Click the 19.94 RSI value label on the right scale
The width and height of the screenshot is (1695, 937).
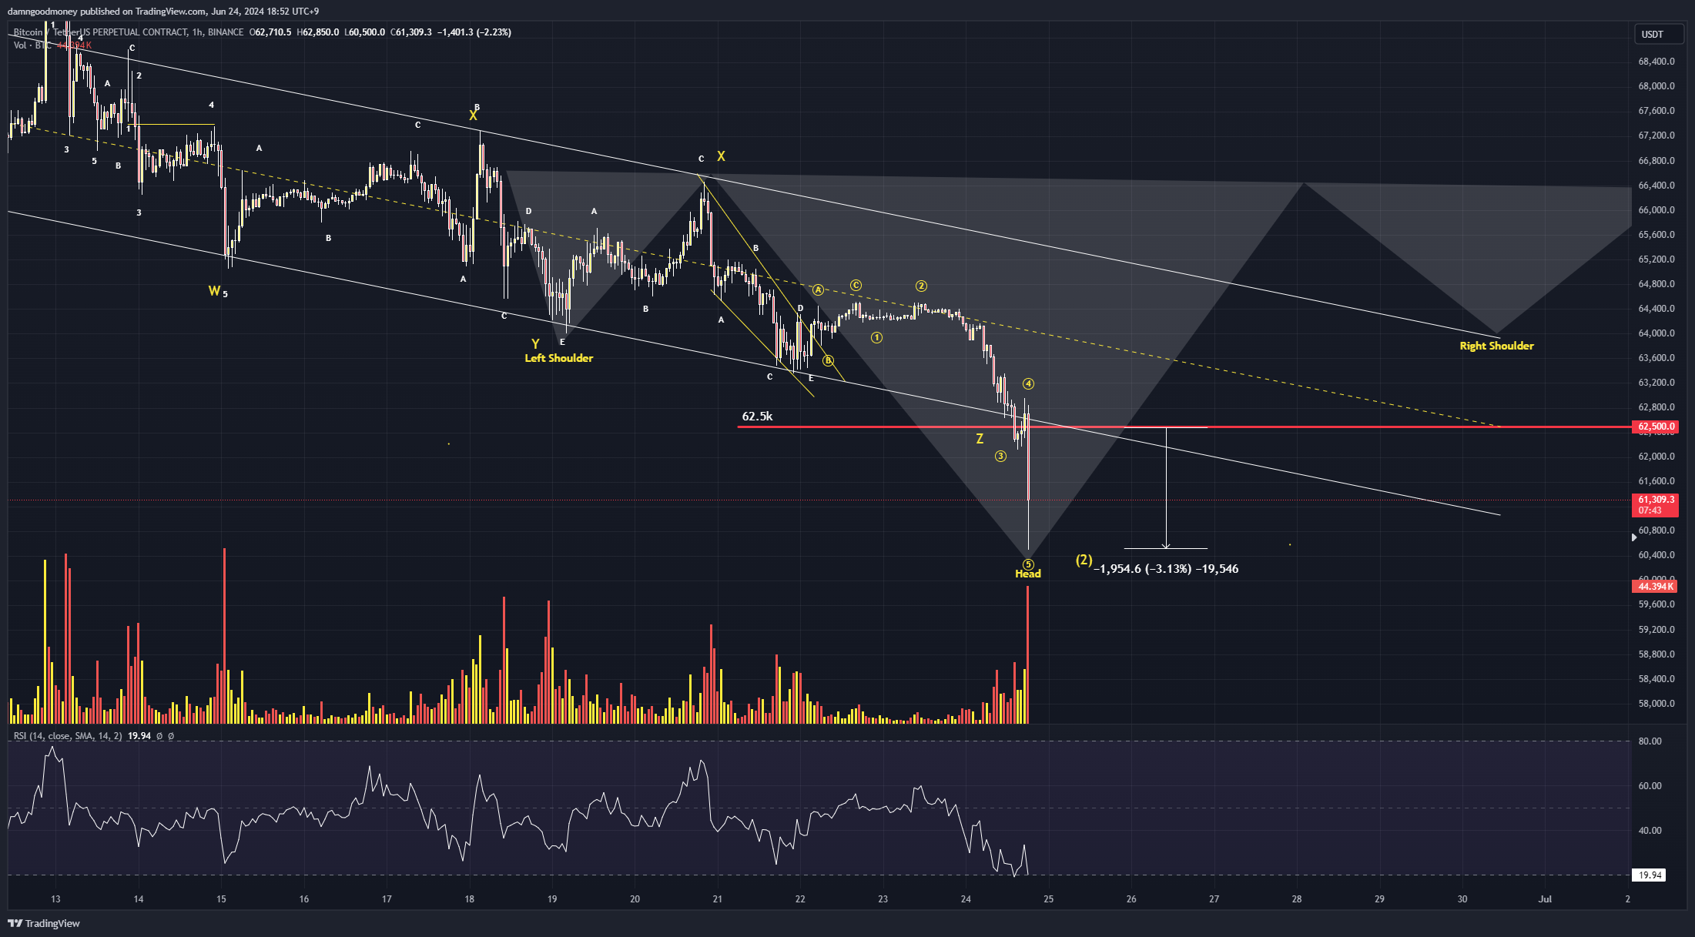pyautogui.click(x=1649, y=875)
